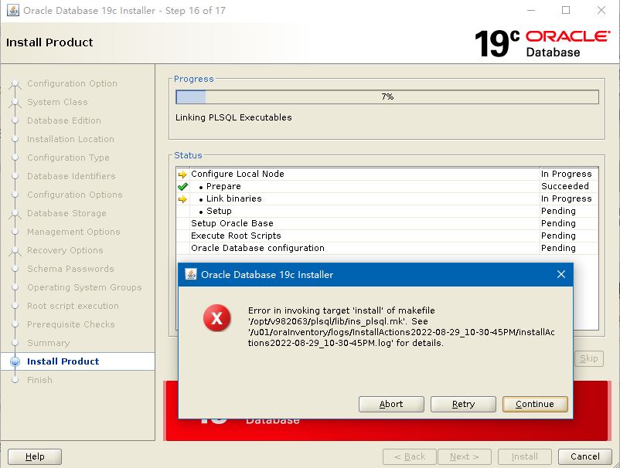Viewport: 620px width, 468px height.
Task: Select the Operating System Groups step
Action: 84,287
